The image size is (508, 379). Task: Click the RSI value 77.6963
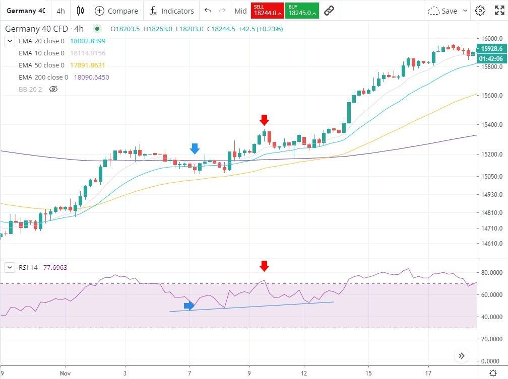55,267
